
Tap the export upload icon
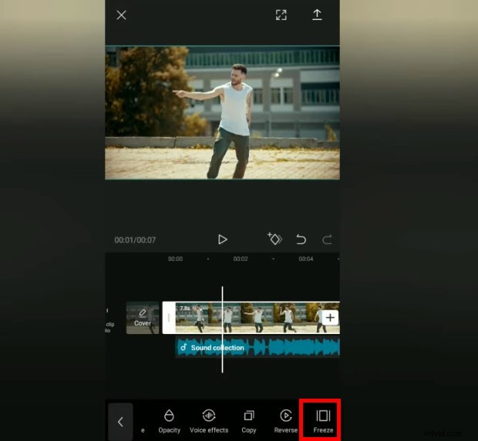317,15
